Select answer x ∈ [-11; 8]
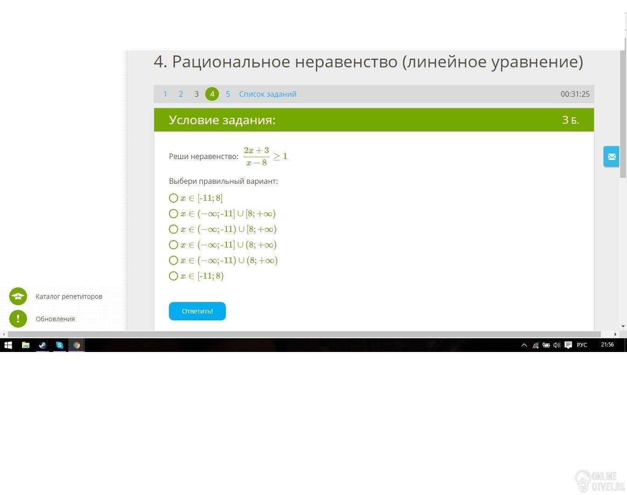Image resolution: width=627 pixels, height=495 pixels. 173,198
